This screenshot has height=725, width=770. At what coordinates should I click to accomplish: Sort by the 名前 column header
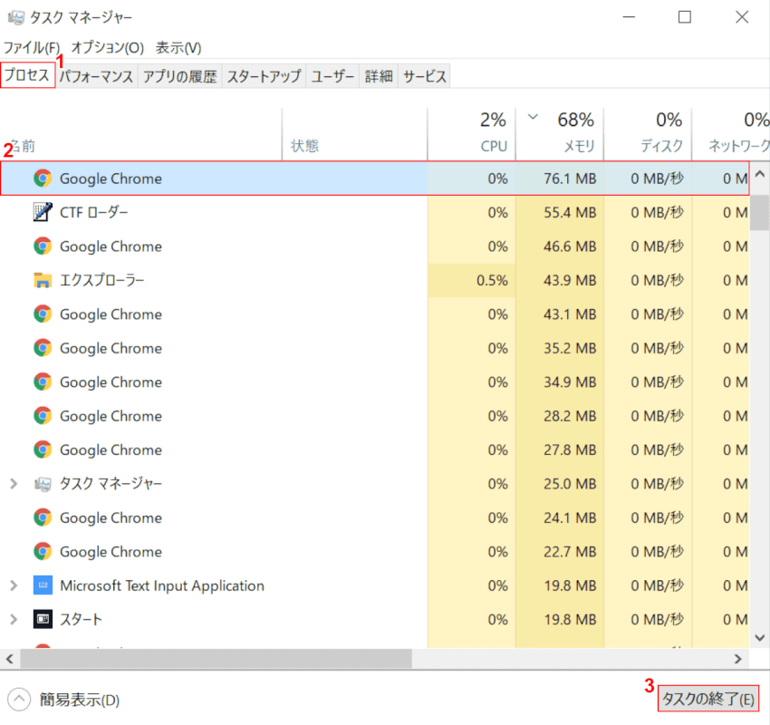[141, 135]
